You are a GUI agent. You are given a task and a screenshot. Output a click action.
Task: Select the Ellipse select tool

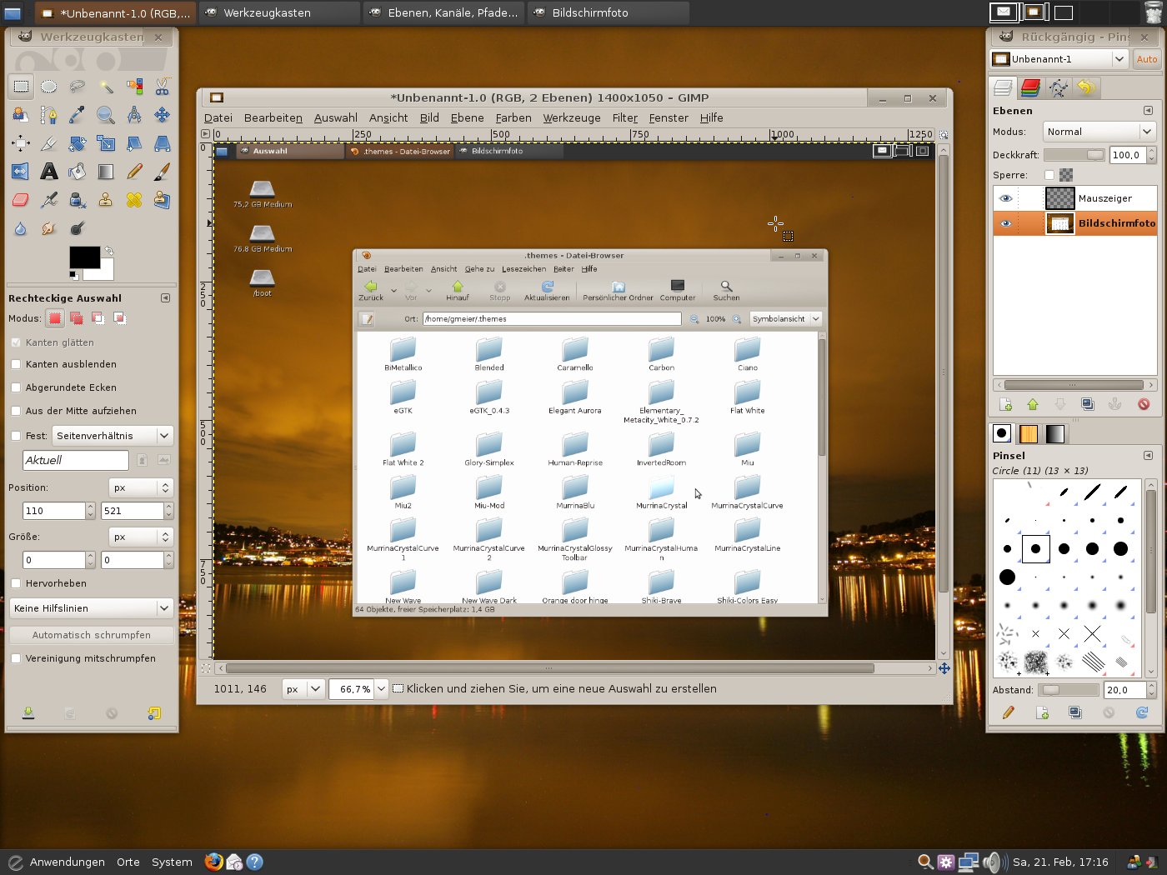[x=49, y=86]
